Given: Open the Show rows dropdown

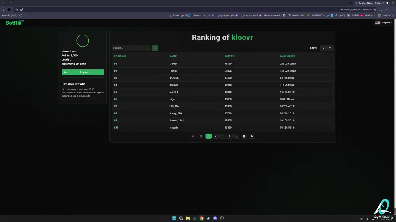Looking at the screenshot, I should [326, 48].
